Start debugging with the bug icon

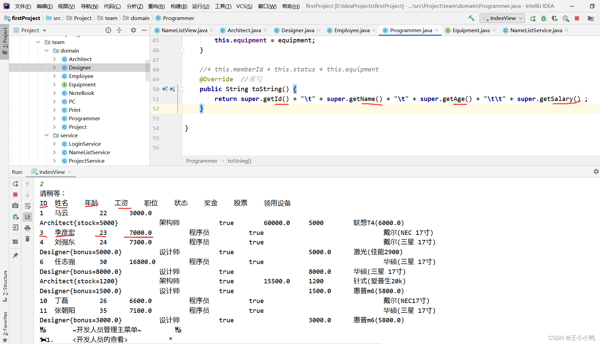pyautogui.click(x=544, y=18)
